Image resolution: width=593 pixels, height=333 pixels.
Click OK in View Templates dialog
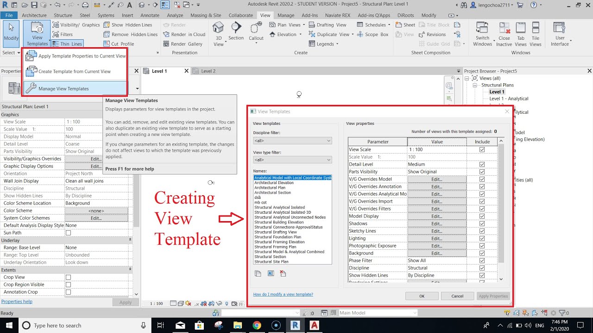[422, 296]
